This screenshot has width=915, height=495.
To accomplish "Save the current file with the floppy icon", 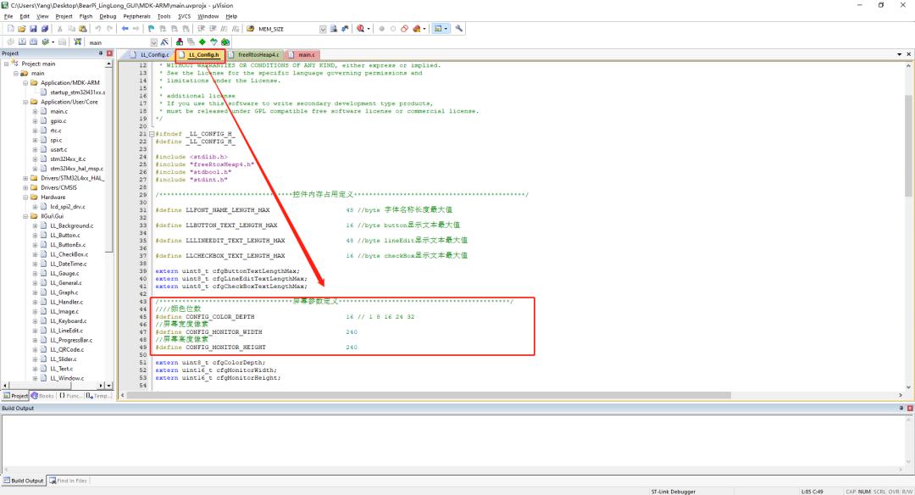I will (x=33, y=29).
